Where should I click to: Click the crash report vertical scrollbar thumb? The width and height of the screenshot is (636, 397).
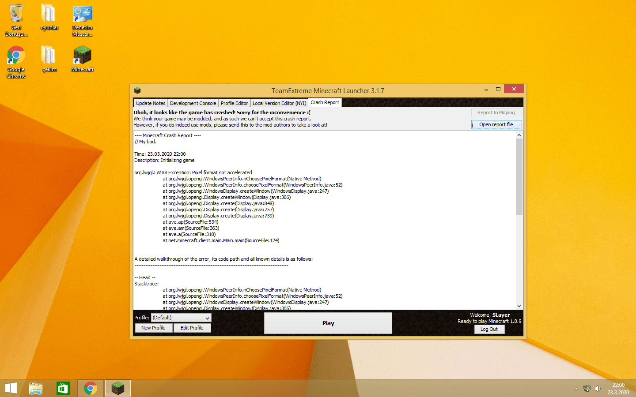[x=519, y=177]
